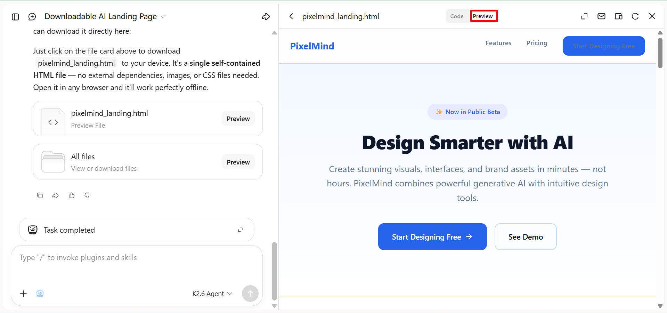Screen dimensions: 667x313
Task: Click the envelope icon in the preview toolbar
Action: pyautogui.click(x=601, y=16)
